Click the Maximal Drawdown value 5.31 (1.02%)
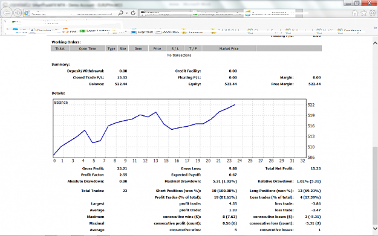 coord(225,182)
